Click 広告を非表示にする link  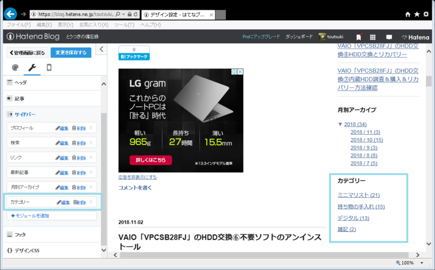(138, 177)
